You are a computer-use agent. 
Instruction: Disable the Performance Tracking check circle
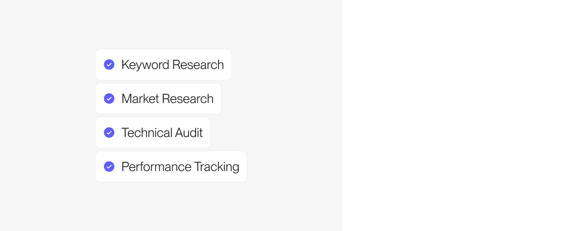click(109, 167)
